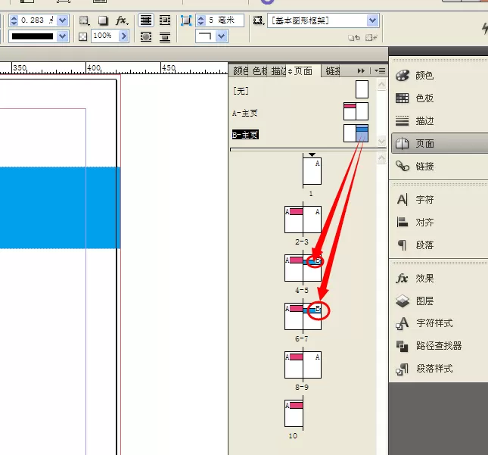The width and height of the screenshot is (488, 455).
Task: Click the black stroke style swatch
Action: [x=33, y=36]
